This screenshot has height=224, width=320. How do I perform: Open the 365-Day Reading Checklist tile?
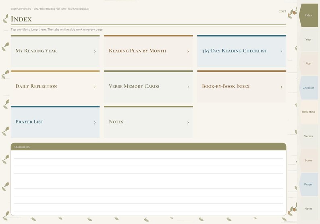pos(242,51)
